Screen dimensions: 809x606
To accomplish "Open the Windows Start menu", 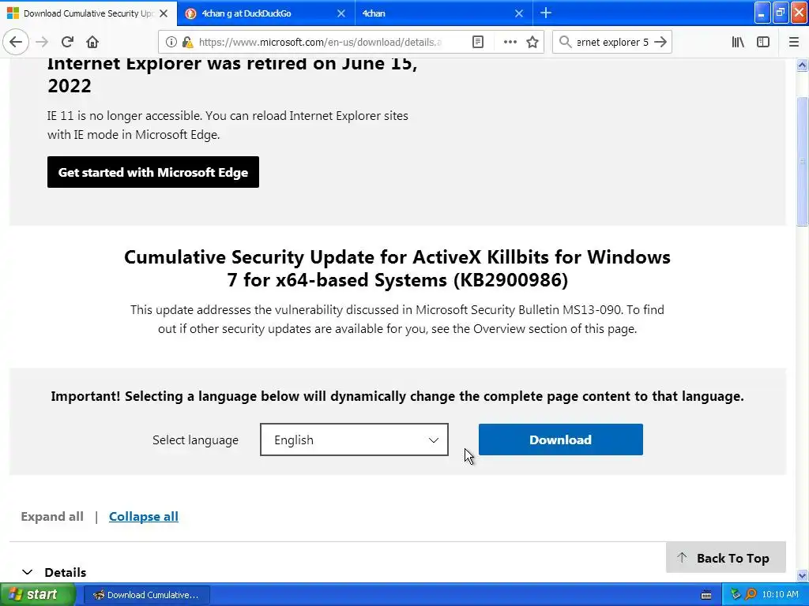I will coord(37,594).
